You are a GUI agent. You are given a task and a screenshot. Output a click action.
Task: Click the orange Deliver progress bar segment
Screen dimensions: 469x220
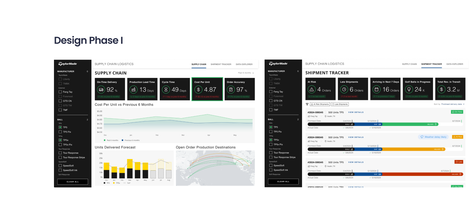click(414, 149)
